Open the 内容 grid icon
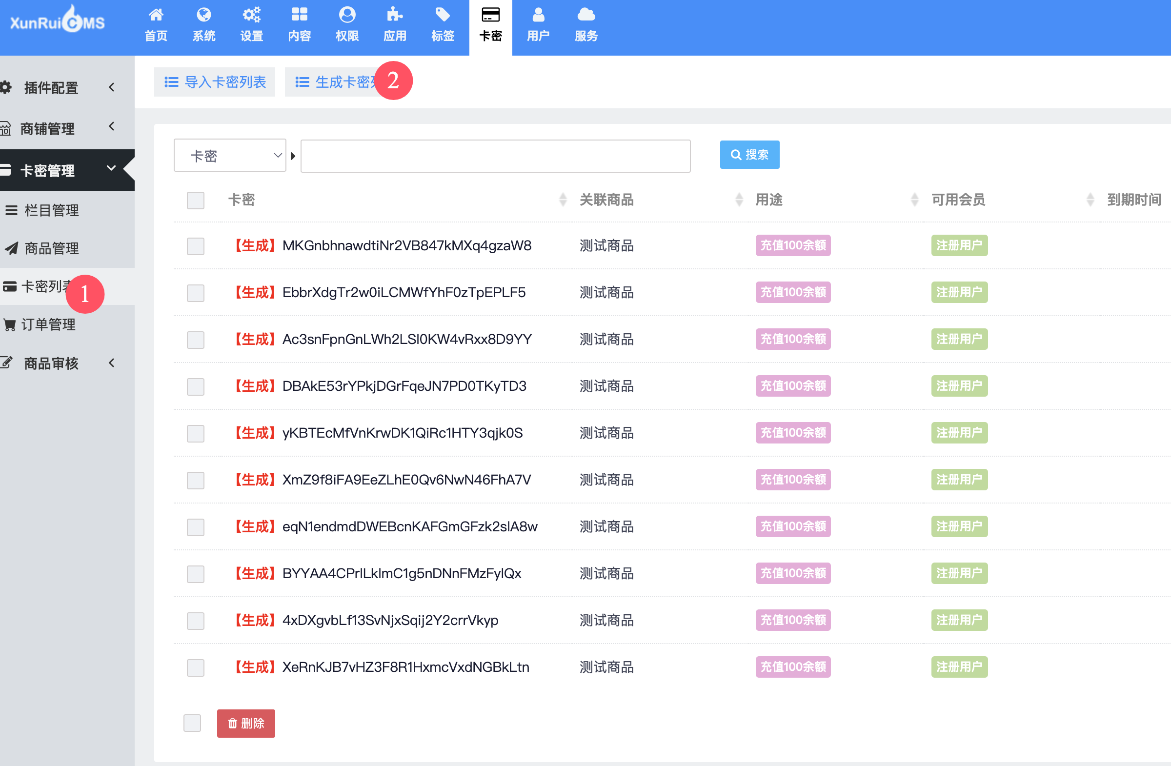The width and height of the screenshot is (1171, 766). [x=299, y=15]
